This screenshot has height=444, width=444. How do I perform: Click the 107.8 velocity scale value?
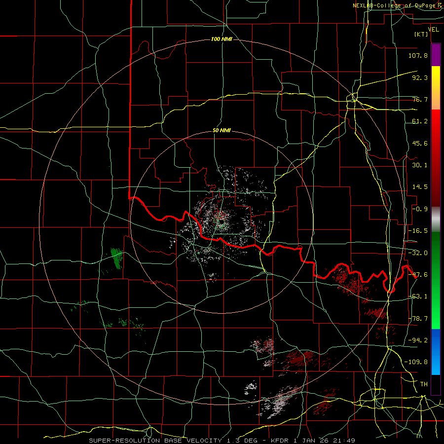[x=418, y=55]
